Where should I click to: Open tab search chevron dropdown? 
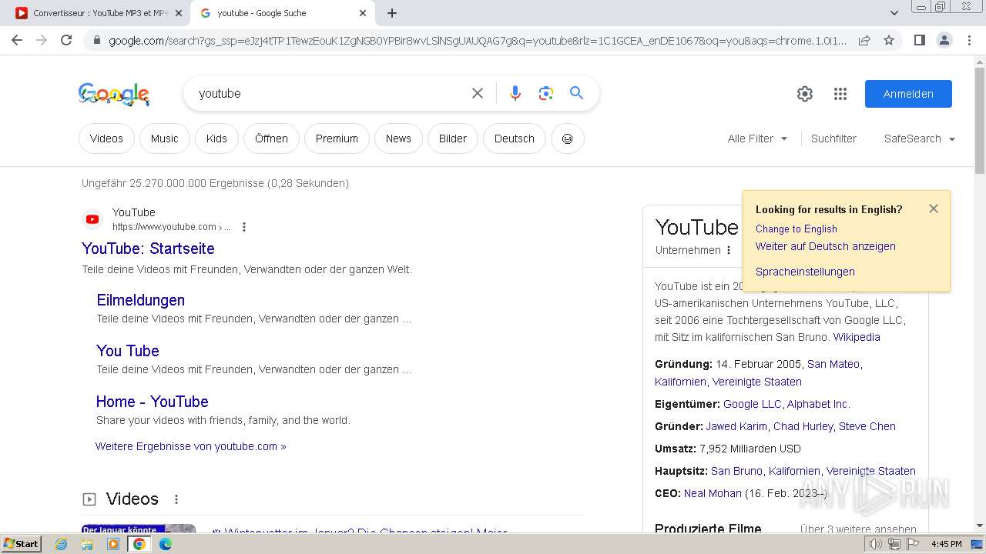pyautogui.click(x=894, y=13)
